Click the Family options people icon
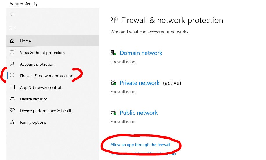Image resolution: width=266 pixels, height=160 pixels. [x=12, y=122]
